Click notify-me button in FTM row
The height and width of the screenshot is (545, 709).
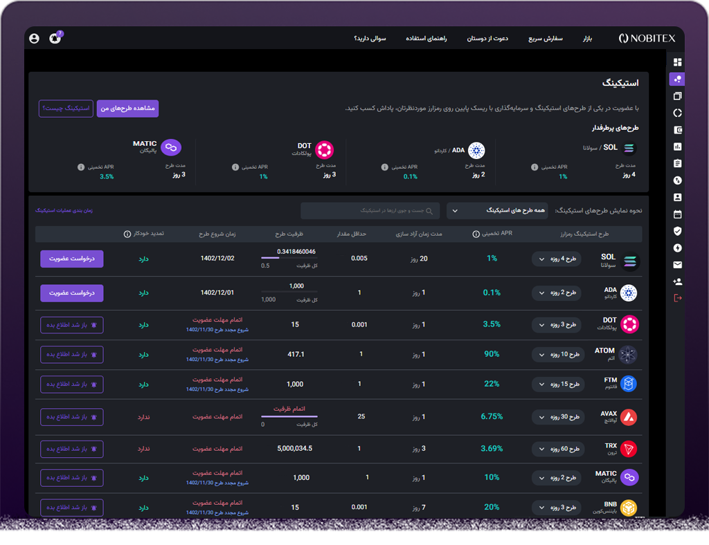click(72, 385)
